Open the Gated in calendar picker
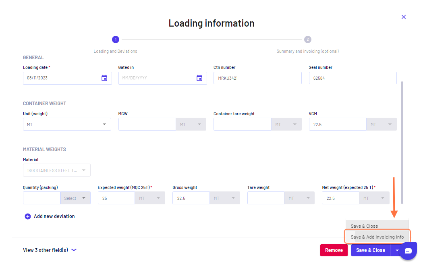This screenshot has height=266, width=423. 199,78
